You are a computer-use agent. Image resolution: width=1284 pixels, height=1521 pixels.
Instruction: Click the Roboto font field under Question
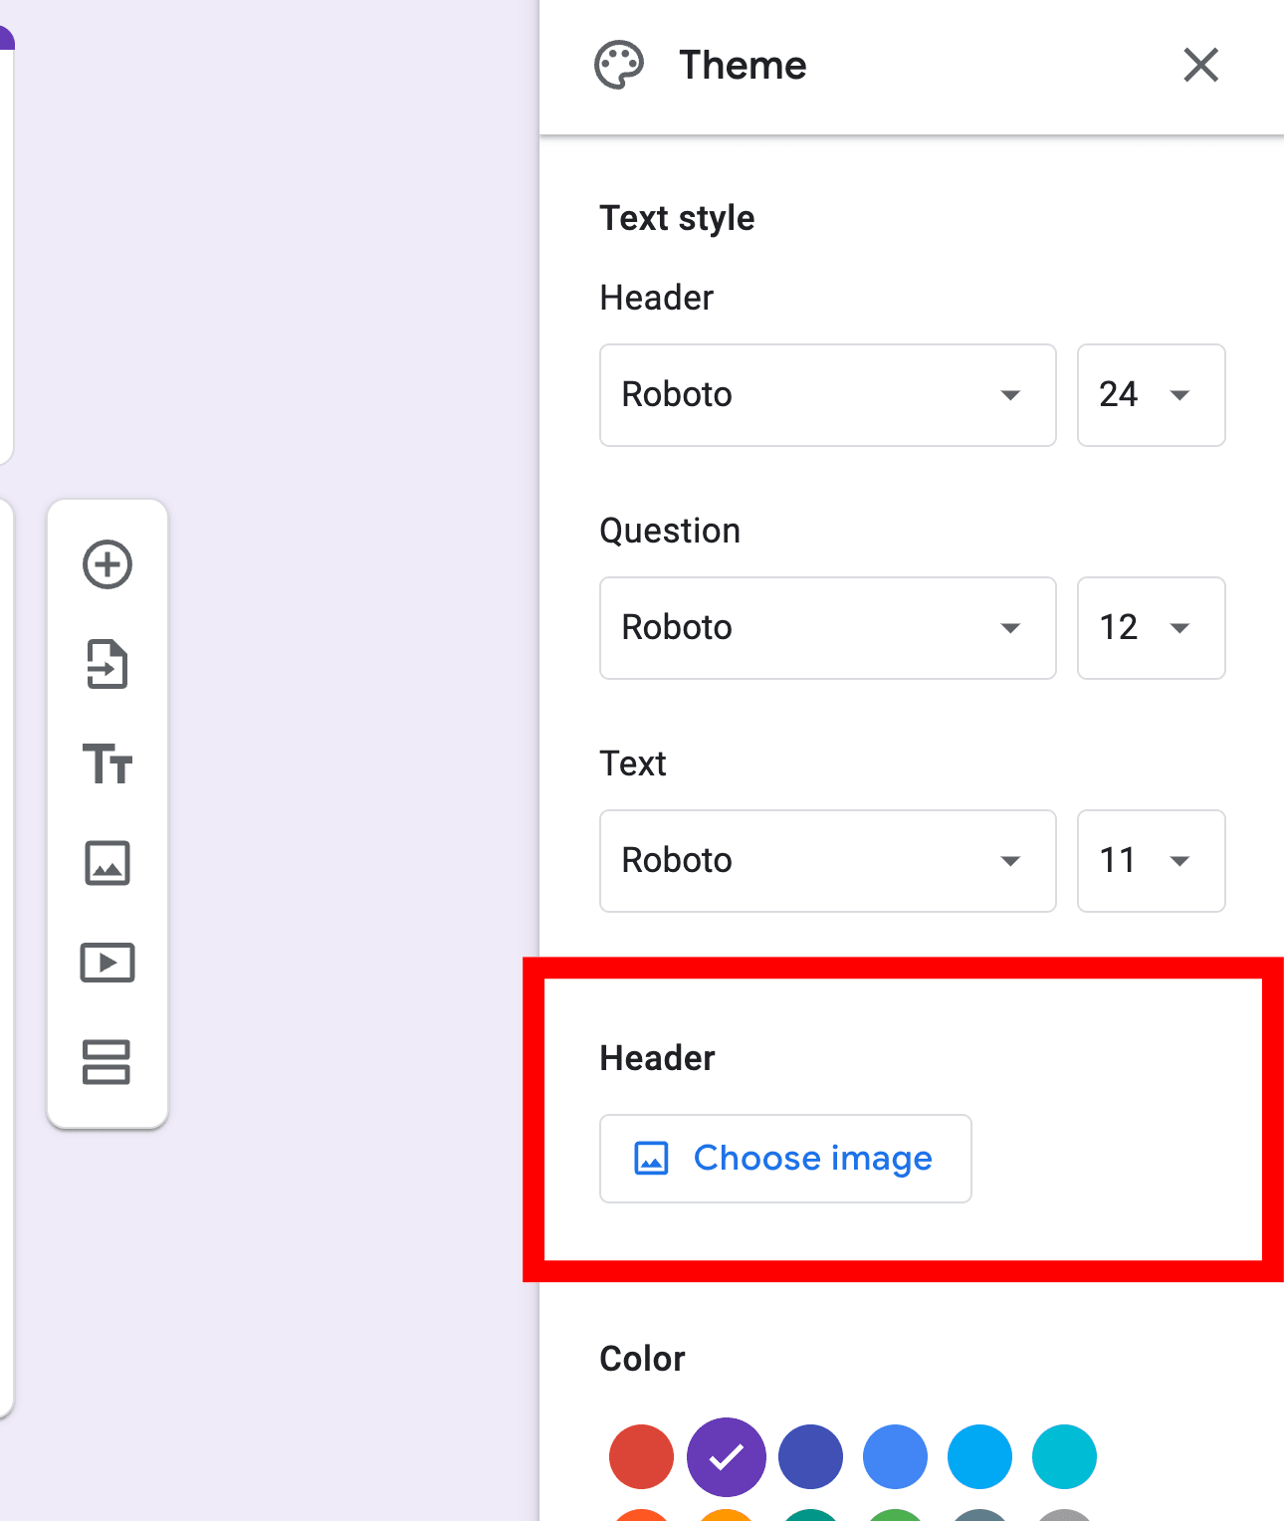tap(827, 628)
